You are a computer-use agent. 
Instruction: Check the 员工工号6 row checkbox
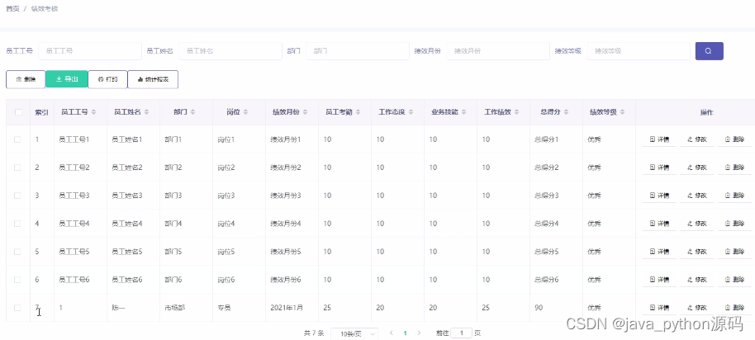(18, 279)
